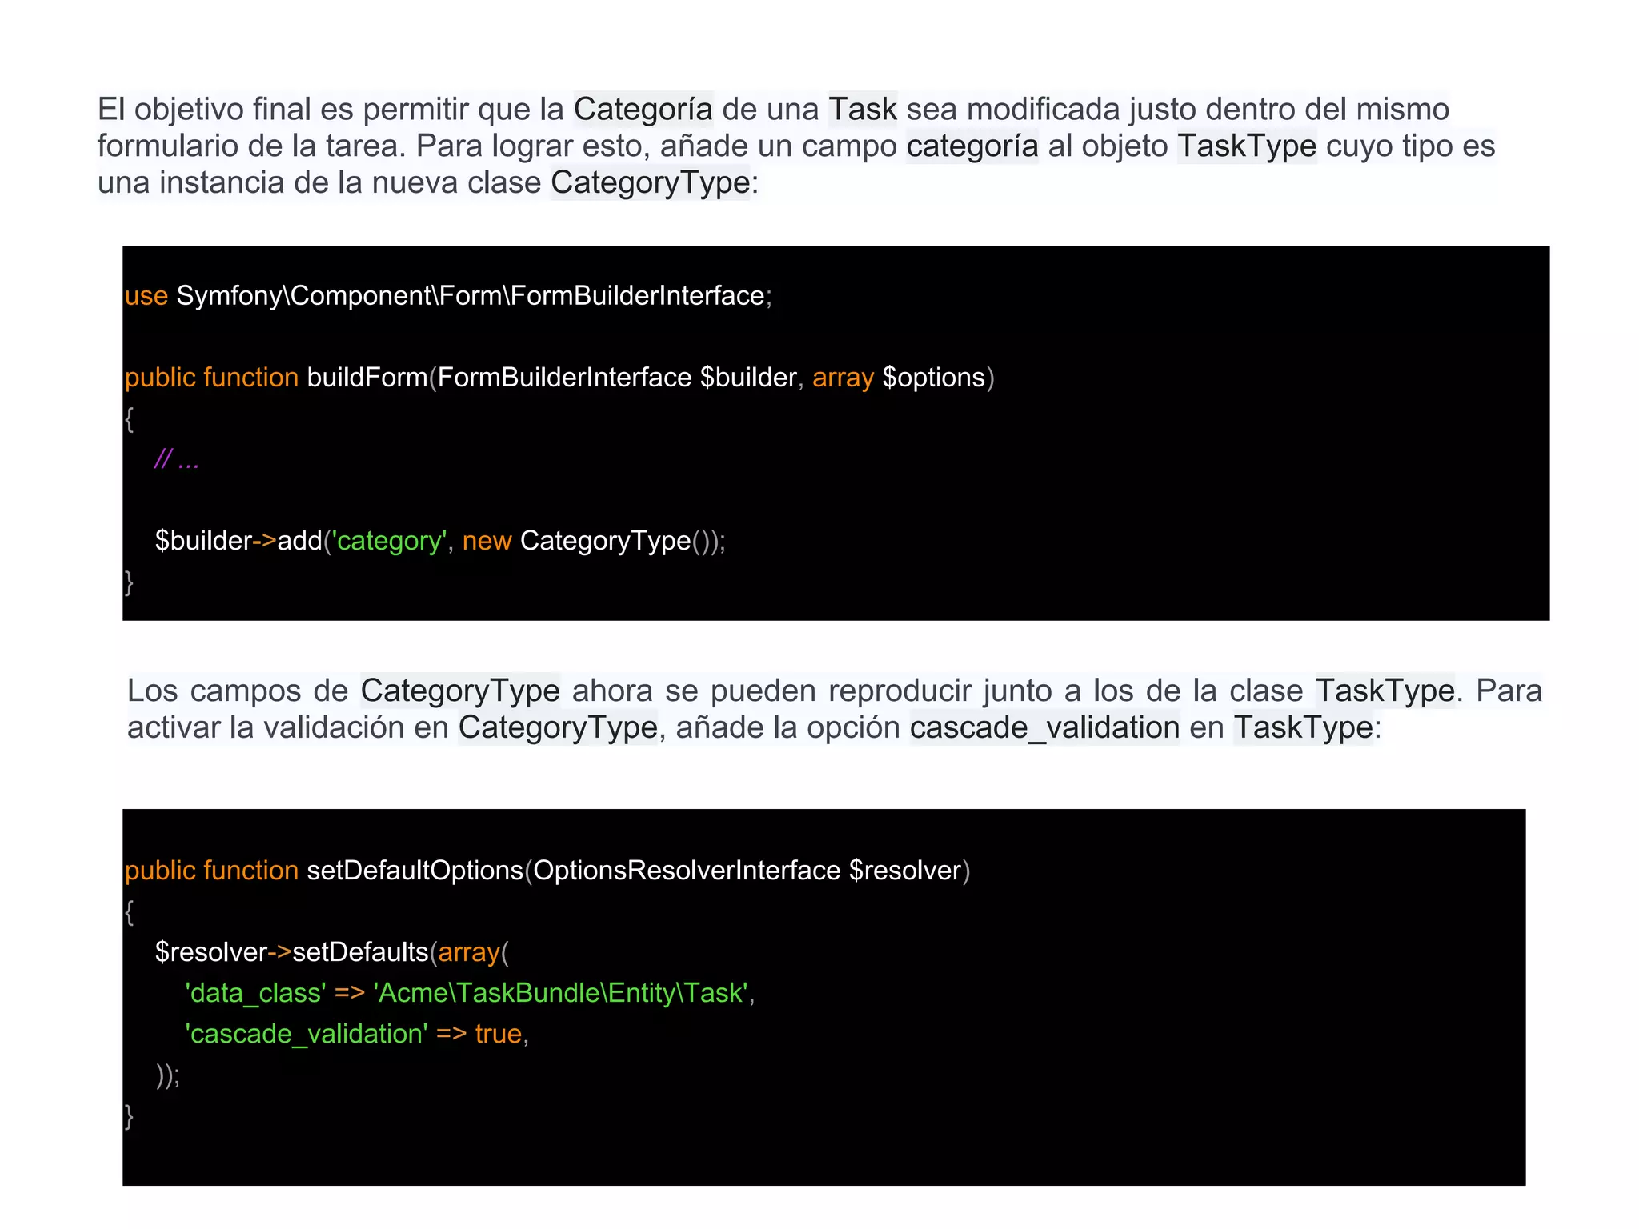Viewport: 1639px width, 1229px height.
Task: Click the 'cascade_validation' key in code
Action: [x=307, y=1035]
